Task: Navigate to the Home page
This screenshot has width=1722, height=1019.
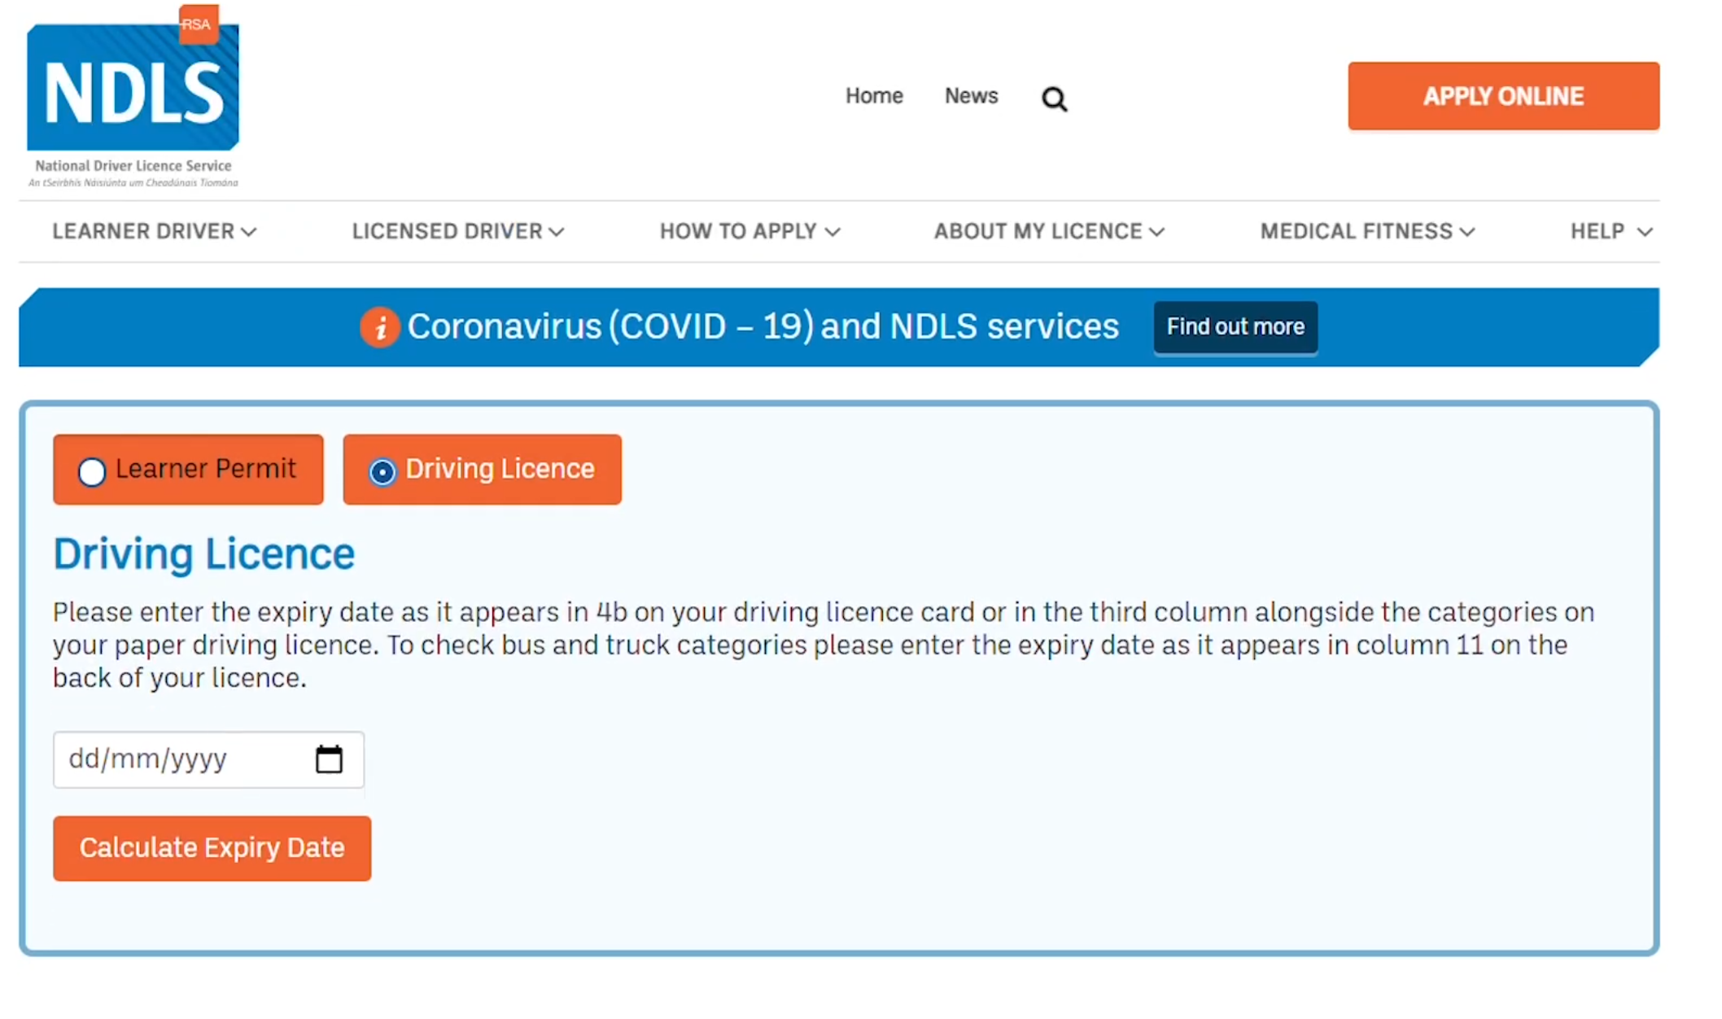Action: point(873,96)
